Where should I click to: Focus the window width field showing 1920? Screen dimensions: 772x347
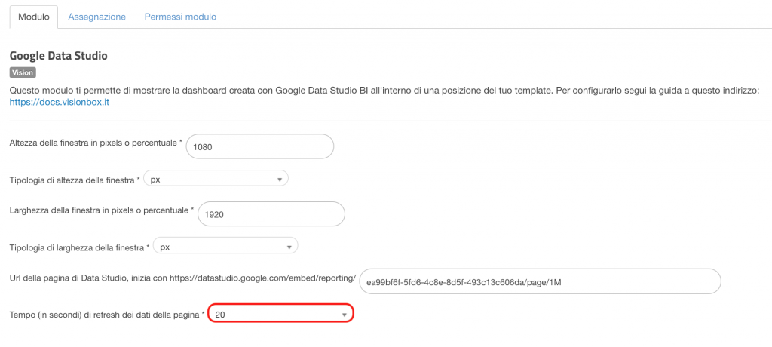(271, 214)
